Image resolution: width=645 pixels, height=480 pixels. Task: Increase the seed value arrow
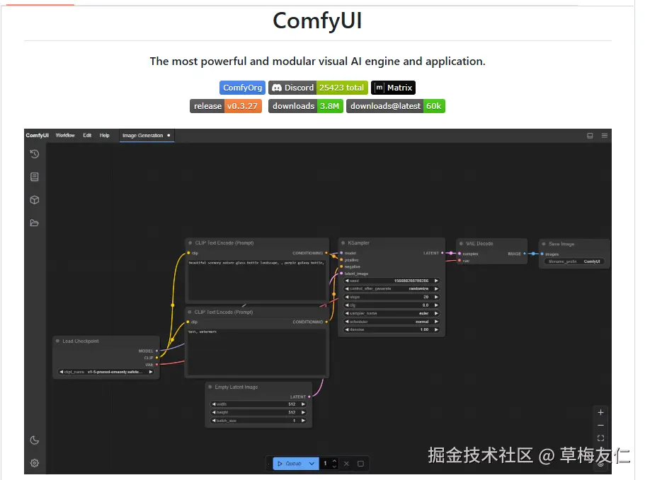click(436, 281)
